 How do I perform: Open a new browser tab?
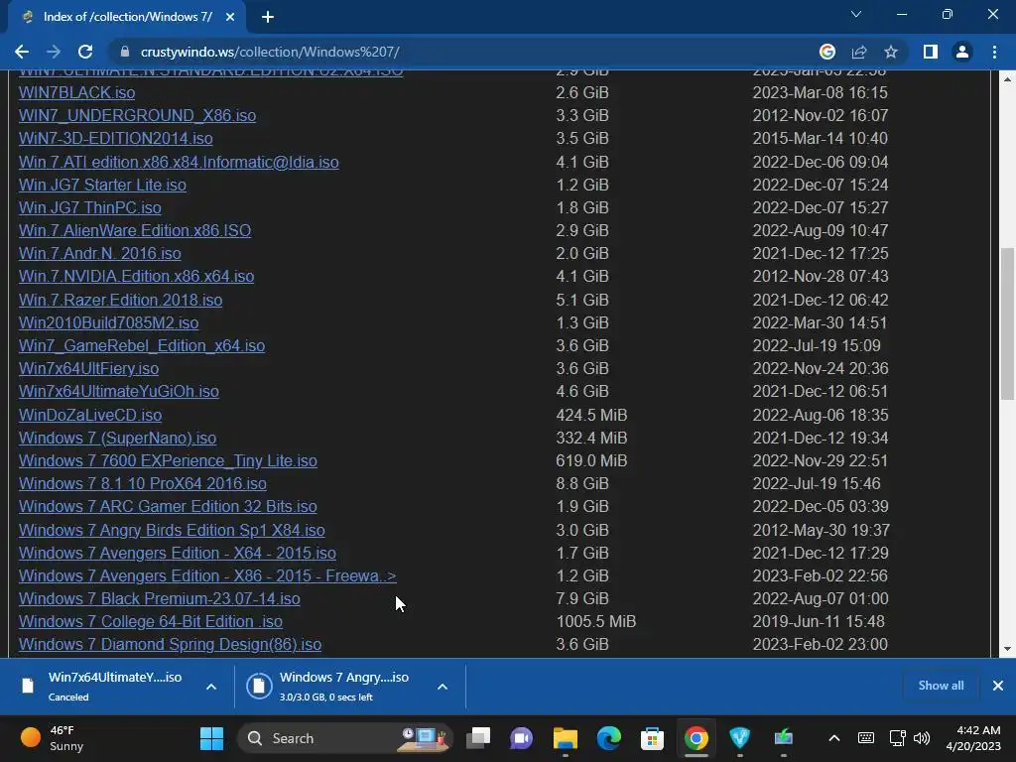[x=268, y=17]
